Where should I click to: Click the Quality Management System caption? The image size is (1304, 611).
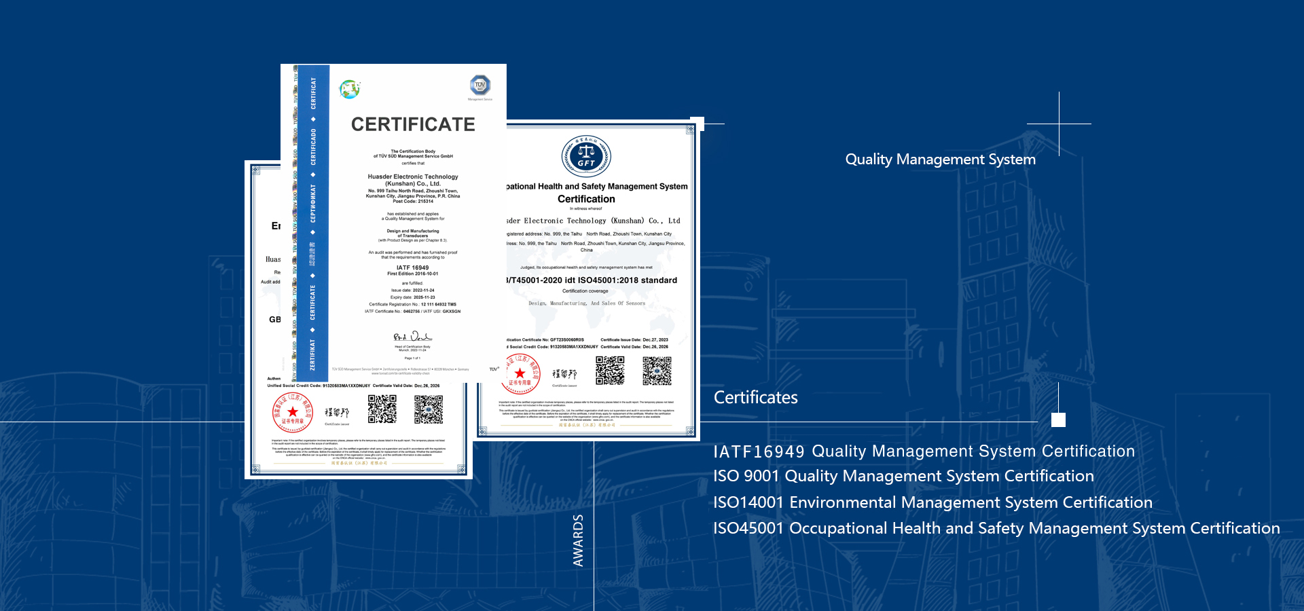coord(940,160)
